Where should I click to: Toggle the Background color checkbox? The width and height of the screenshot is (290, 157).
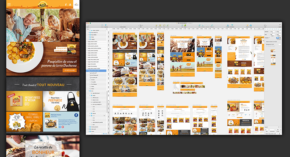tap(265, 44)
